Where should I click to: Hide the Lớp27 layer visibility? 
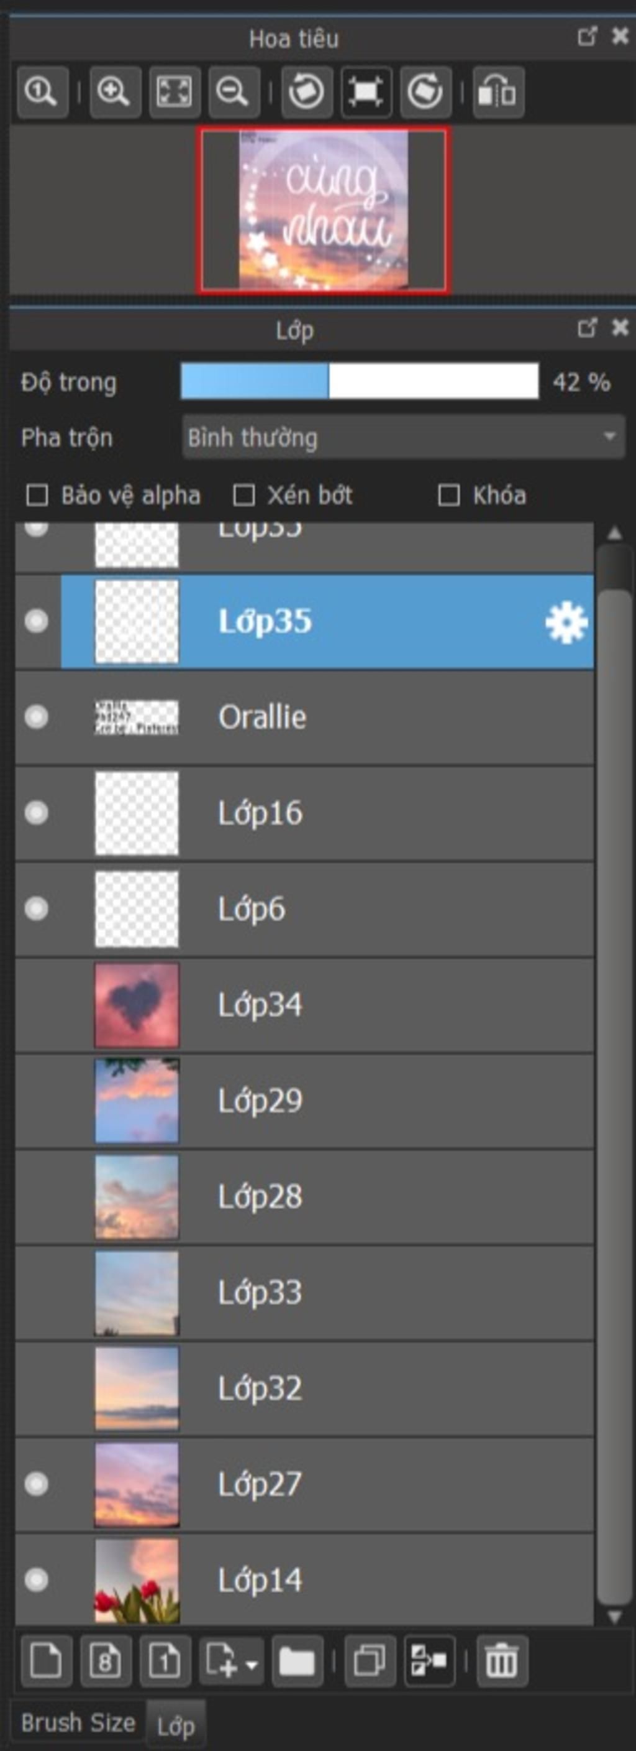(x=37, y=1483)
